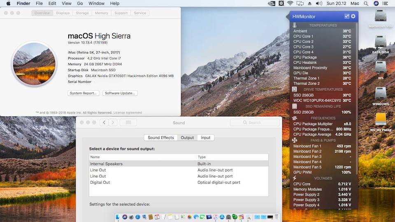The height and width of the screenshot is (222, 395).
Task: Click the Sound preferences search field
Action: pos(255,123)
